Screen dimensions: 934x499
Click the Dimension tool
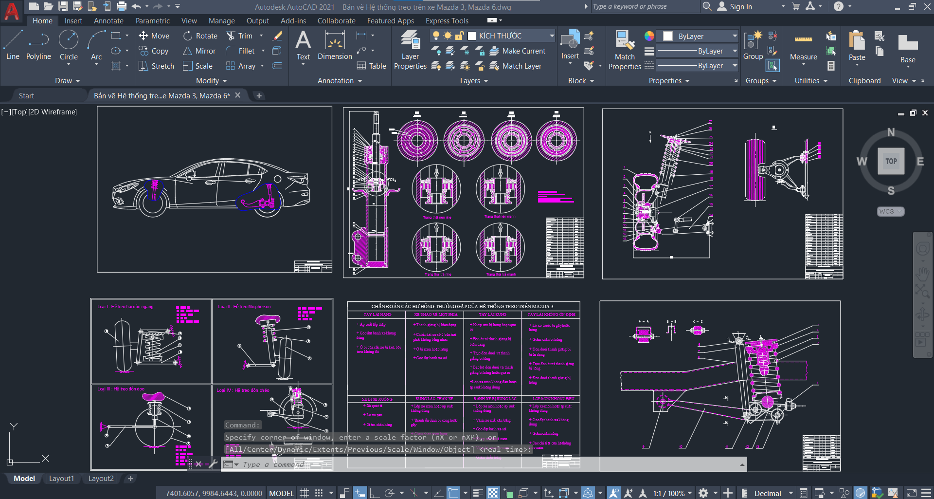tap(335, 45)
